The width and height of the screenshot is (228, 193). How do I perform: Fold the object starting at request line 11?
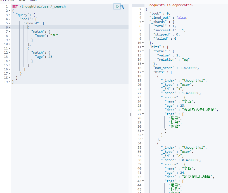coord(9,48)
